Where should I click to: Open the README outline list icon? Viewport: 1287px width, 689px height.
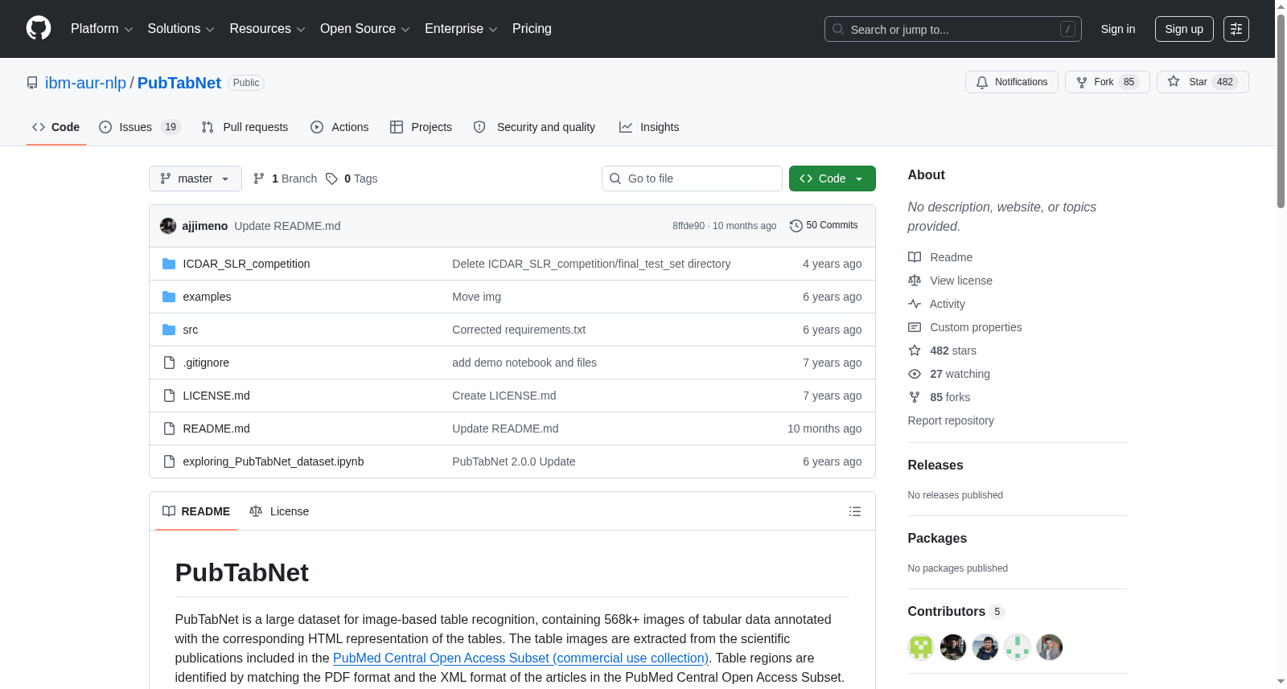(855, 511)
